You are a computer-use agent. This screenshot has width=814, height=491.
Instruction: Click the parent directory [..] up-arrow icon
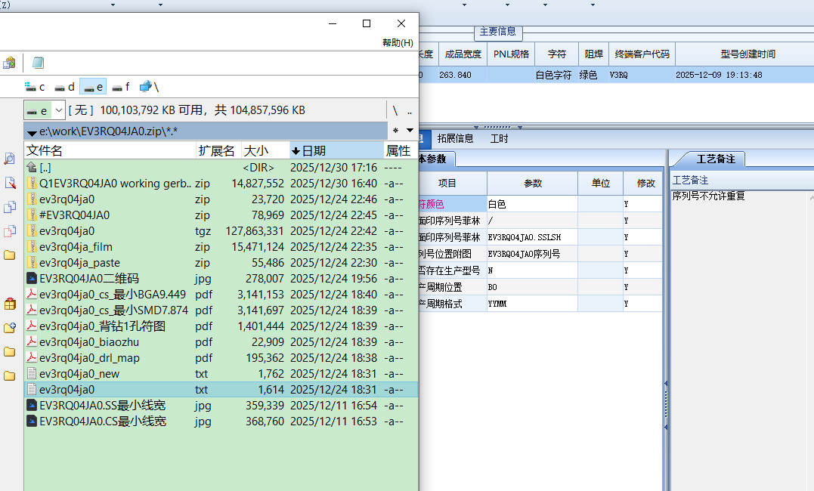click(x=32, y=167)
